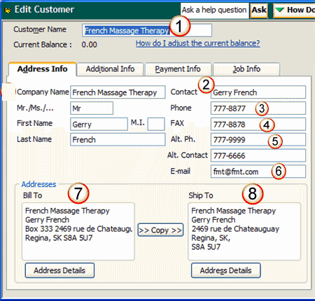Click the Customer Name label
This screenshot has height=301, width=315.
click(x=40, y=29)
